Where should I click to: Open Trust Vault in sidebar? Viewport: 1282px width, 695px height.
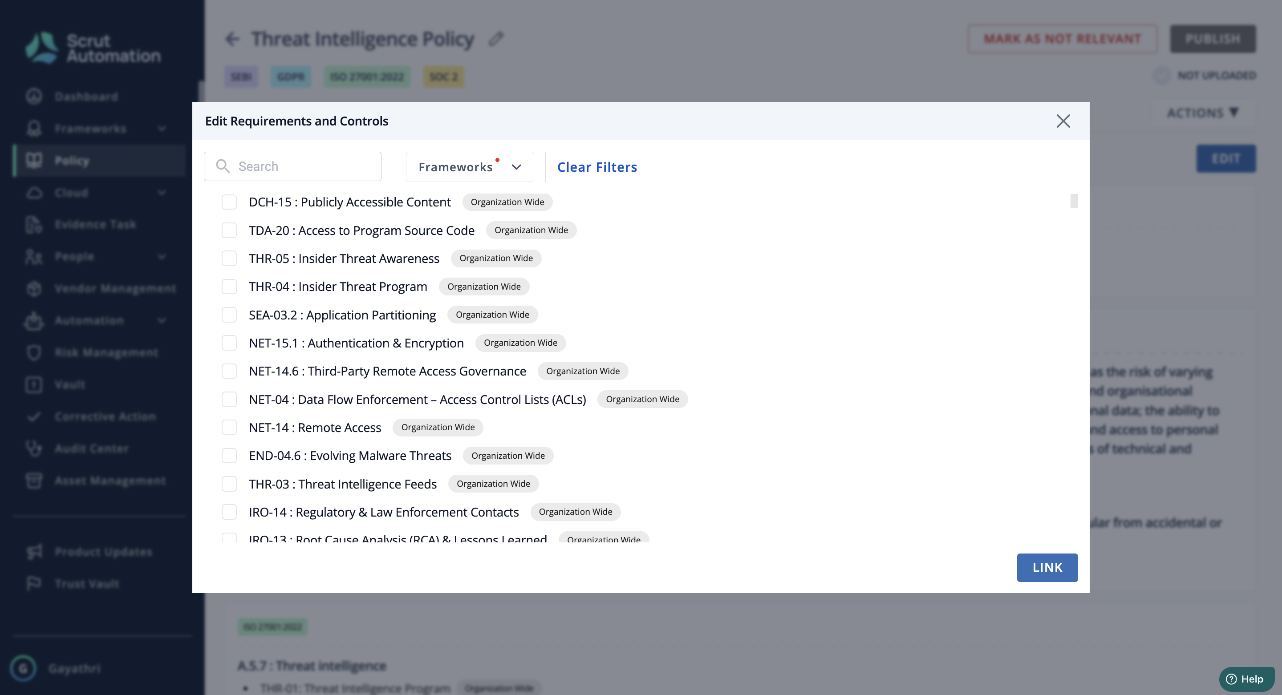(87, 584)
